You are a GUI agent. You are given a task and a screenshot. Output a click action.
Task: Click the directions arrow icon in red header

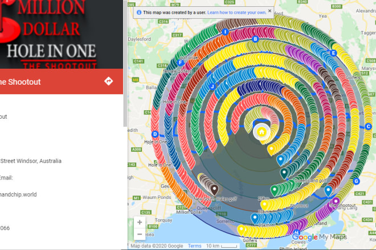click(108, 81)
